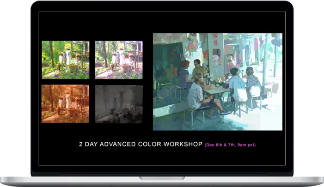The width and height of the screenshot is (324, 187).
Task: Select the large street cafe painting
Action: 218,82
